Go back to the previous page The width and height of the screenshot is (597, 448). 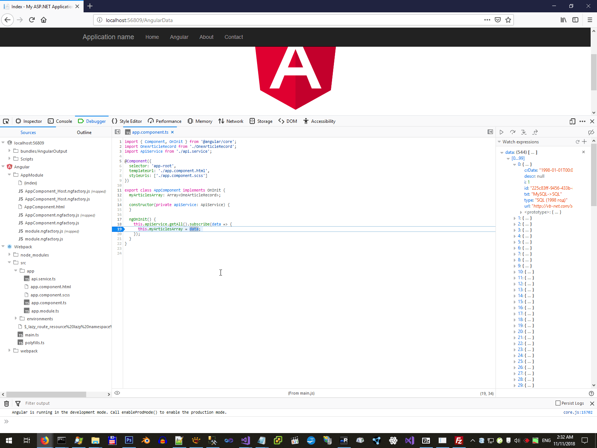(x=7, y=20)
